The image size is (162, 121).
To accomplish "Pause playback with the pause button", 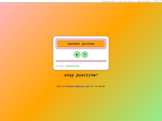I will [x=85, y=55].
